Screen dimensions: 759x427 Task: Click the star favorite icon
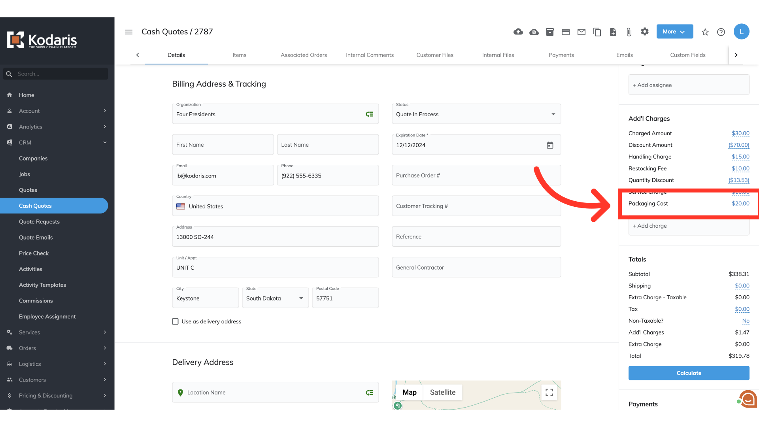coord(705,32)
